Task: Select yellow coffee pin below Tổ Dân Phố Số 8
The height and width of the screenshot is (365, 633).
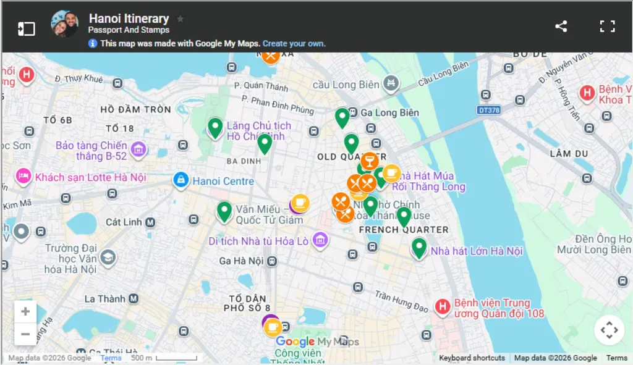Action: click(273, 327)
